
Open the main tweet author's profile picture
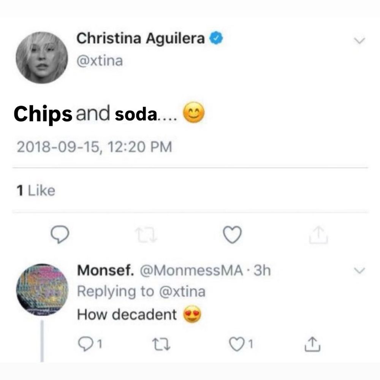pyautogui.click(x=42, y=57)
